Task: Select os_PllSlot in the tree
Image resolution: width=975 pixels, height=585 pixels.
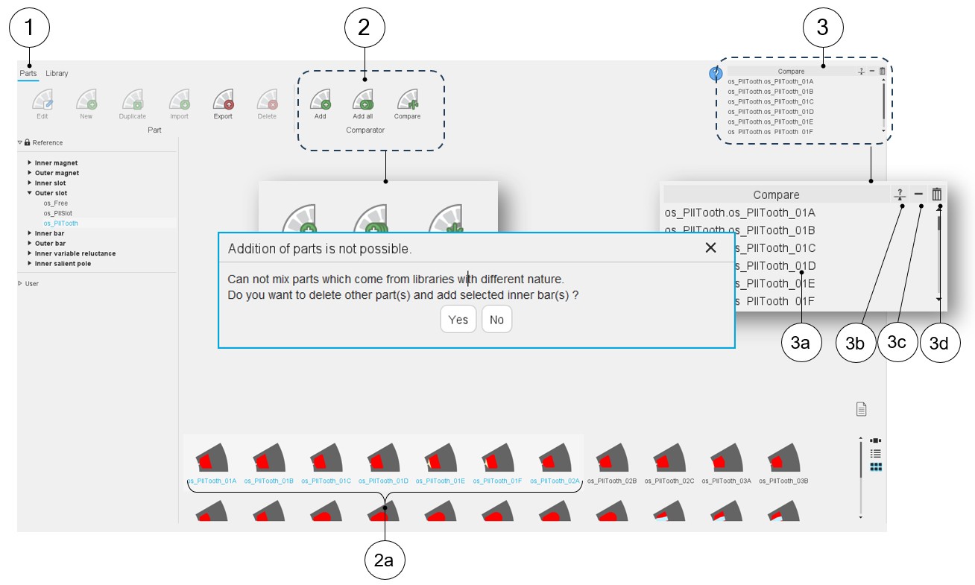Action: pyautogui.click(x=57, y=213)
